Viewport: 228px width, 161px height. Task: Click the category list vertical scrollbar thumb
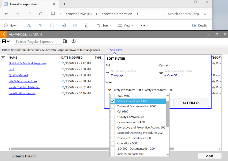(168, 114)
